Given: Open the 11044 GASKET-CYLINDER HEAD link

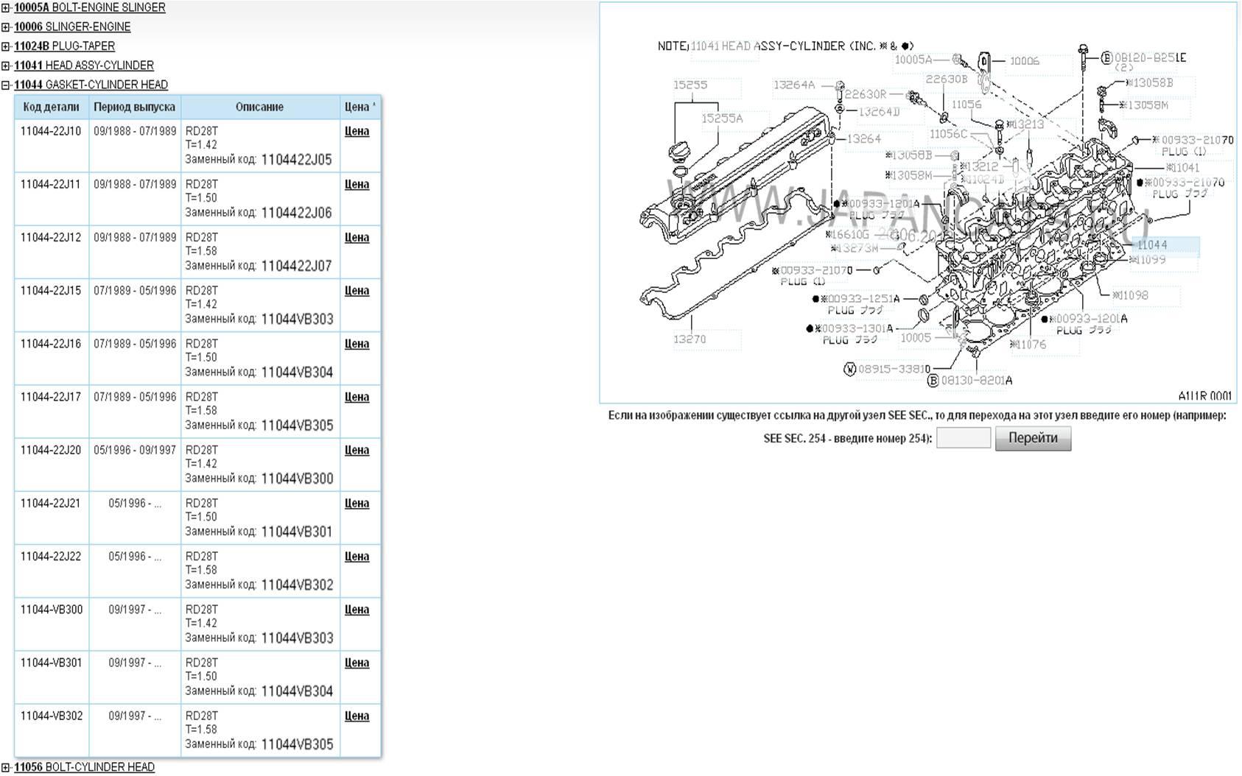Looking at the screenshot, I should tap(91, 84).
